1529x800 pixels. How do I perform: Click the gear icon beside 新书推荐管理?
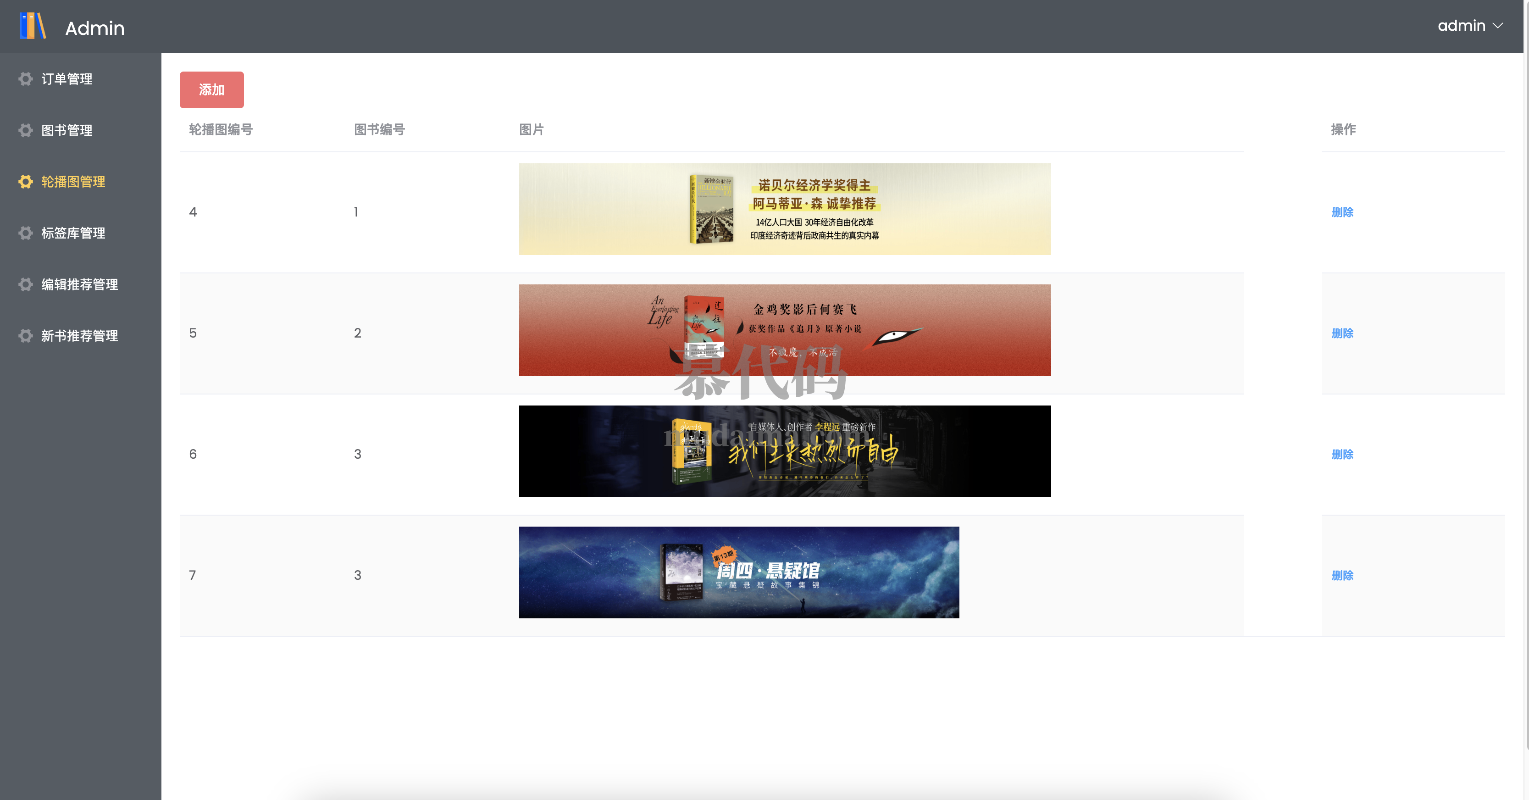pos(26,336)
